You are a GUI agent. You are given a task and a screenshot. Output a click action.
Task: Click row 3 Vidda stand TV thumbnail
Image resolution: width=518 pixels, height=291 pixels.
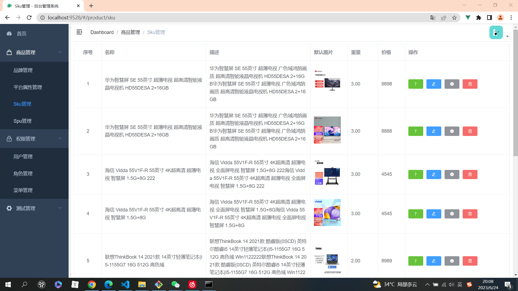[x=327, y=173]
